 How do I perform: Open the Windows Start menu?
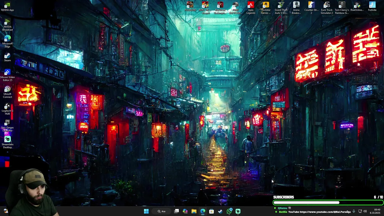tap(146, 211)
